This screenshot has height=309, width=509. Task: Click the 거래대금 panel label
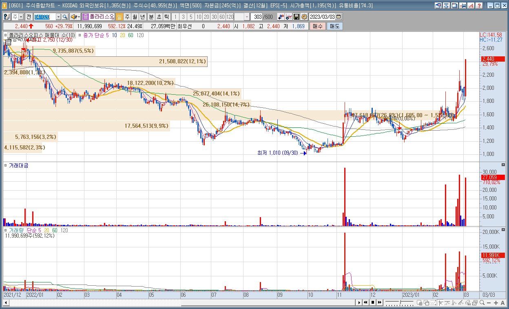point(19,166)
